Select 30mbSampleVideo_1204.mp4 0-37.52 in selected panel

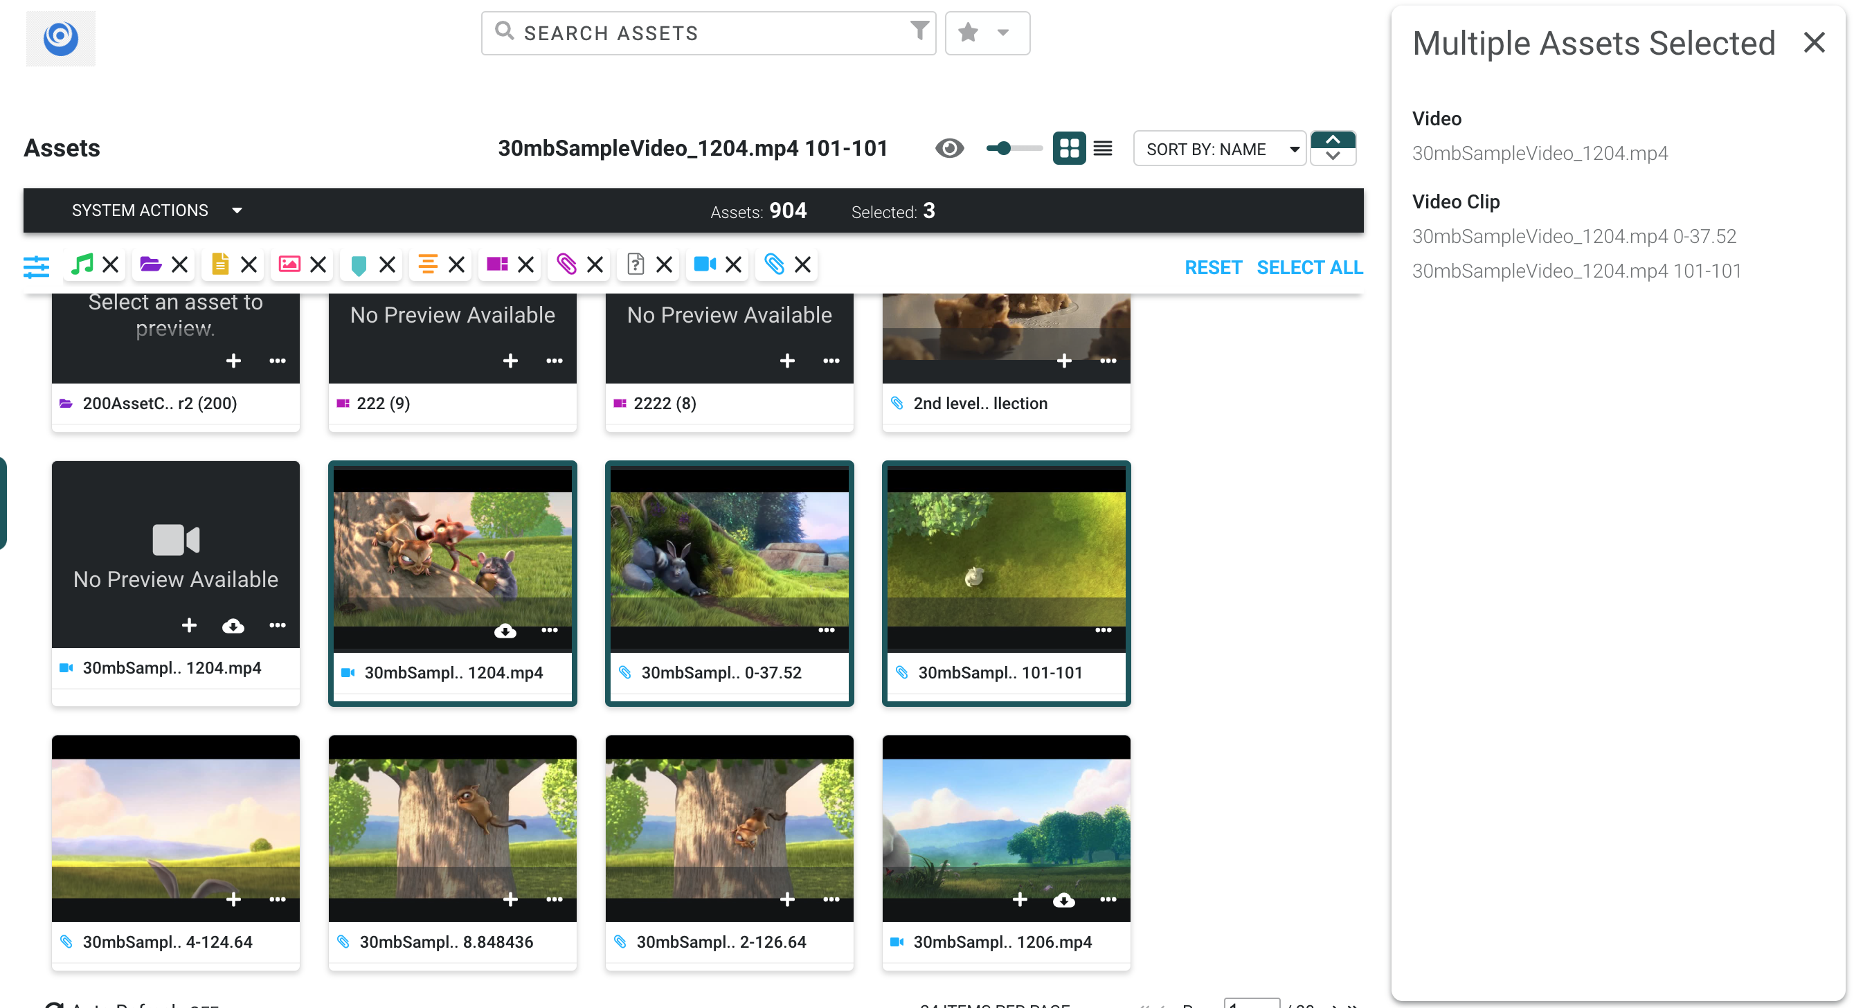1574,236
